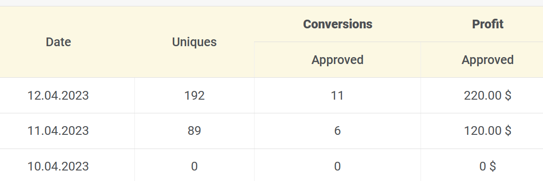Viewport: 543px width, 181px height.
Task: Click the 89 uniques value
Action: click(194, 131)
